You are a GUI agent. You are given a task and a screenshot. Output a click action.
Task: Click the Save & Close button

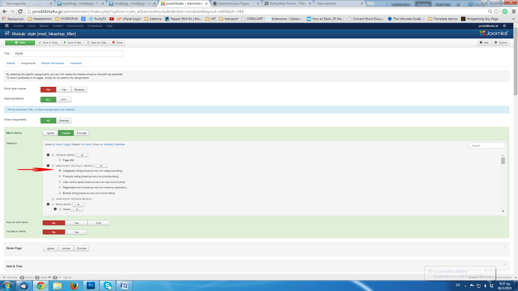pyautogui.click(x=48, y=43)
